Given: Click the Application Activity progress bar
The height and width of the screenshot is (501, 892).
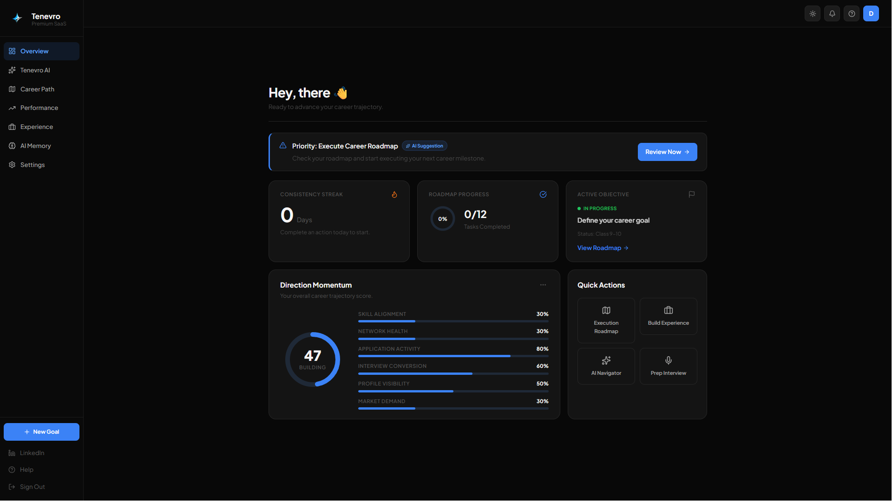Looking at the screenshot, I should pos(453,356).
